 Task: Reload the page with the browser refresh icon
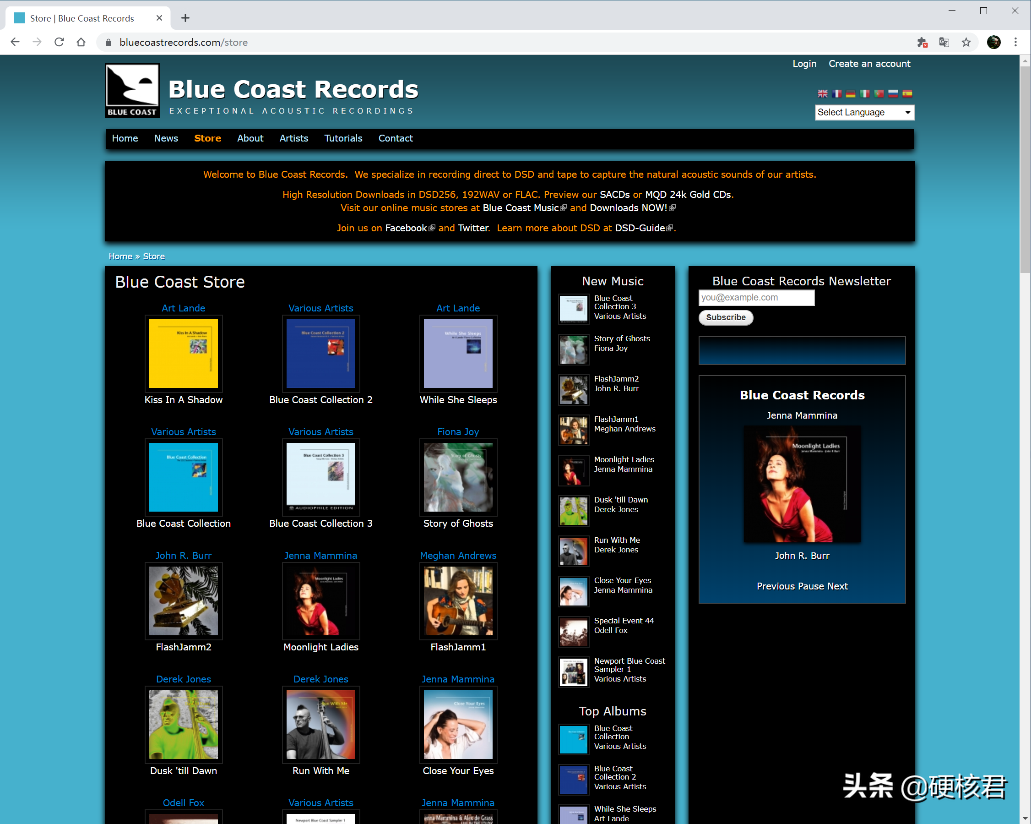pos(60,42)
